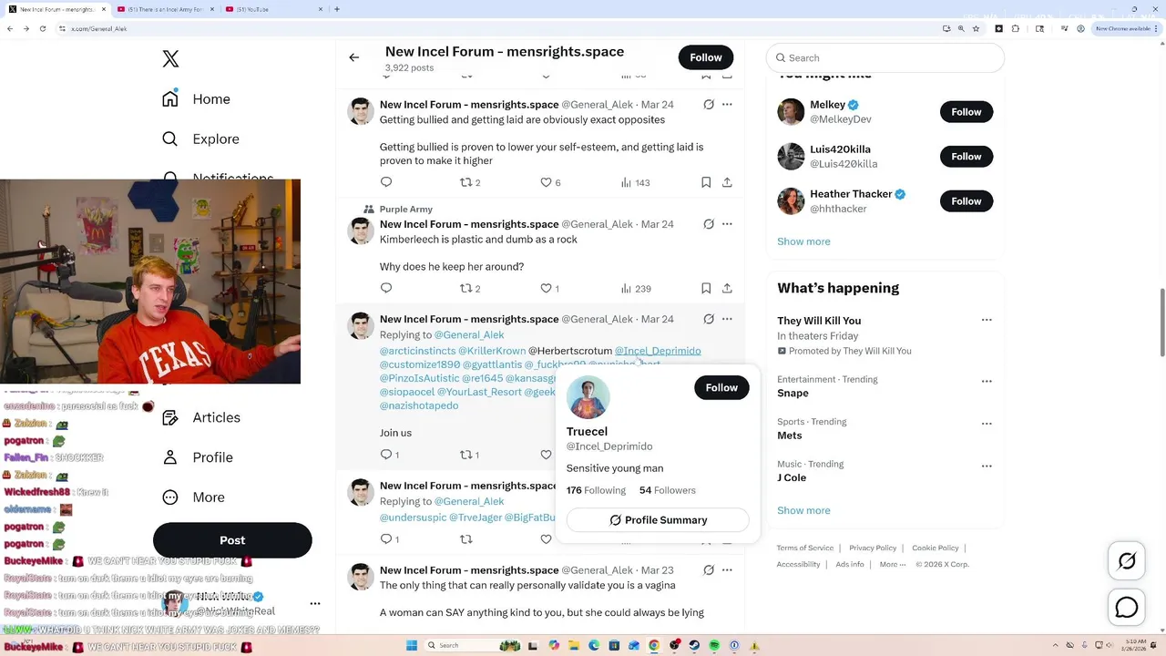Like the Kimberleech post
The height and width of the screenshot is (656, 1166).
tap(550, 288)
